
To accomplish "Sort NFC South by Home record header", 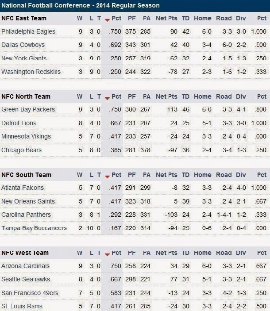I will tap(203, 175).
